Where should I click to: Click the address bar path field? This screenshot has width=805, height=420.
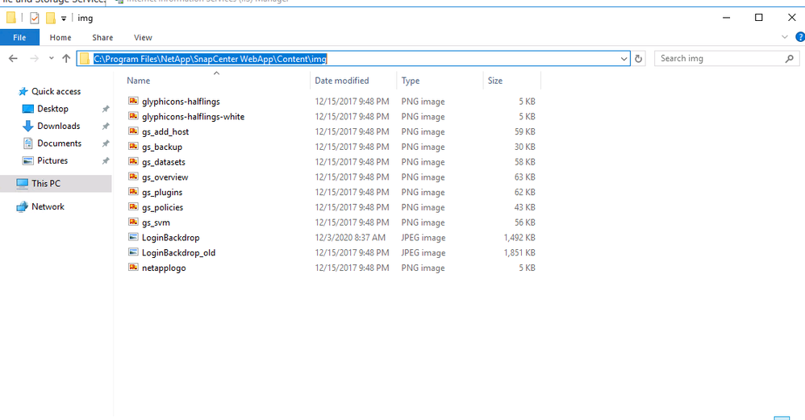tap(353, 59)
